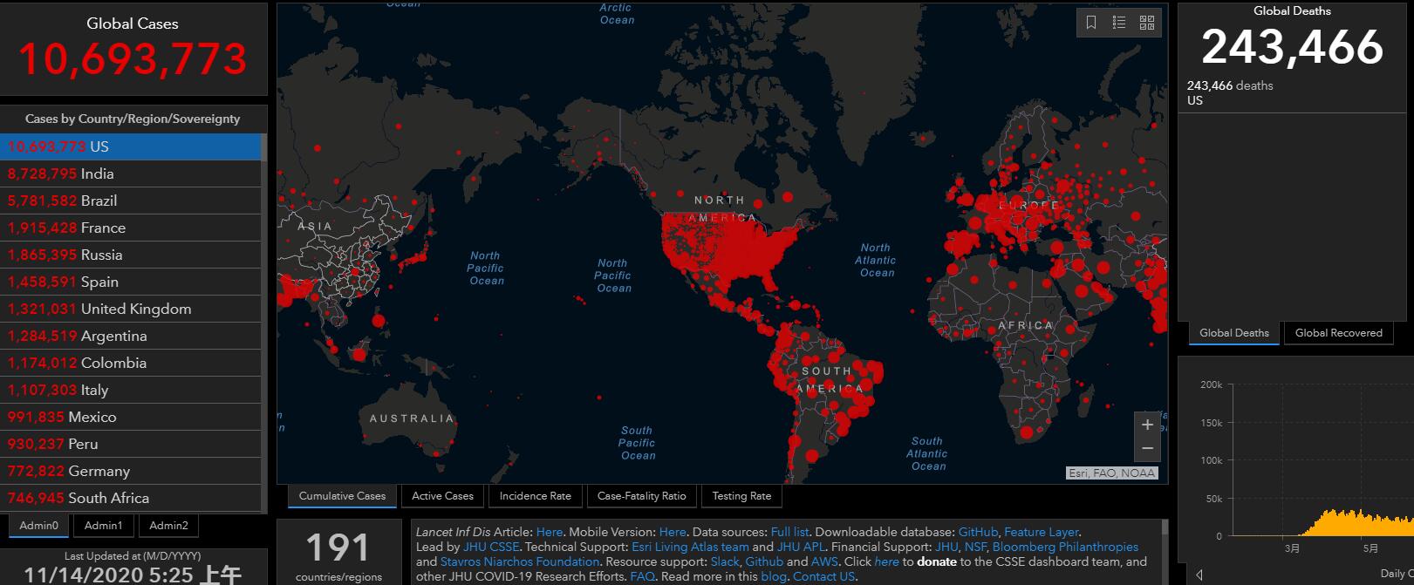Screen dimensions: 1414x585
Task: Open the map bookmarks icon
Action: pos(1090,23)
